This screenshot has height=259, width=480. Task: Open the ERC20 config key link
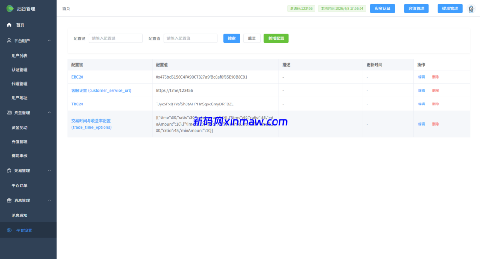tap(77, 77)
